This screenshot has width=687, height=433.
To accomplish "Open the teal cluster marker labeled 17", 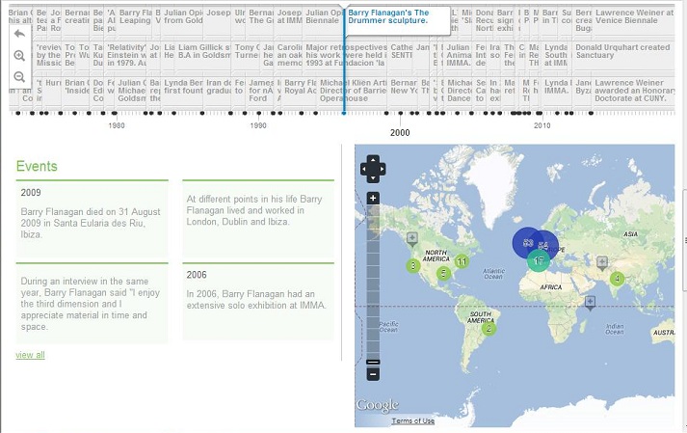I will click(539, 260).
